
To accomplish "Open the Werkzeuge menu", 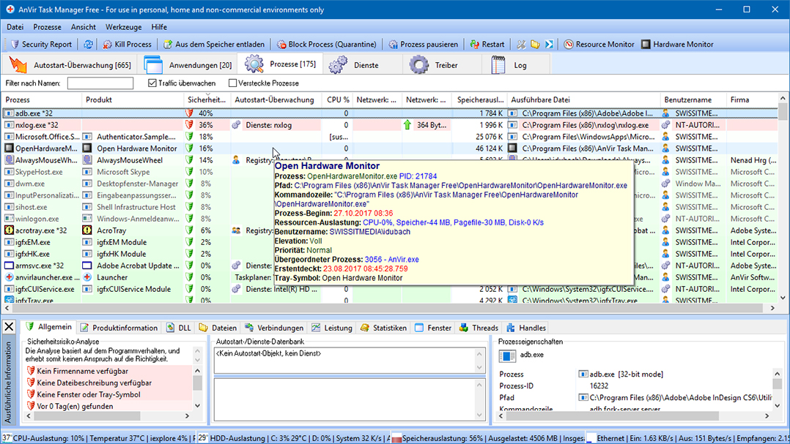I will coord(123,27).
